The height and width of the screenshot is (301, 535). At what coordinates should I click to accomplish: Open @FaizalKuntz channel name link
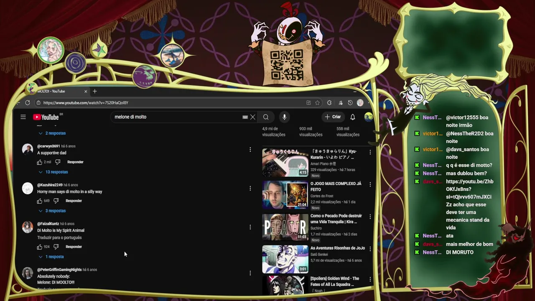pos(48,224)
